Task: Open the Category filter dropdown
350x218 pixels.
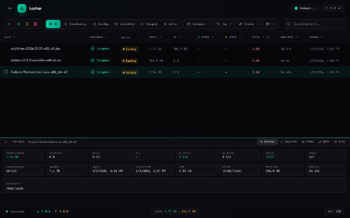Action: click(198, 24)
